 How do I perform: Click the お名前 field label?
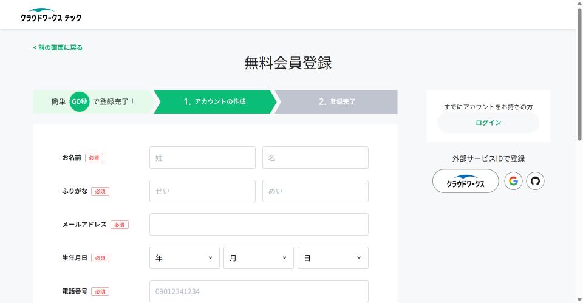click(72, 158)
